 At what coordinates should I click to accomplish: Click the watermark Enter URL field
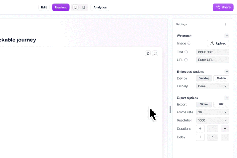(213, 60)
